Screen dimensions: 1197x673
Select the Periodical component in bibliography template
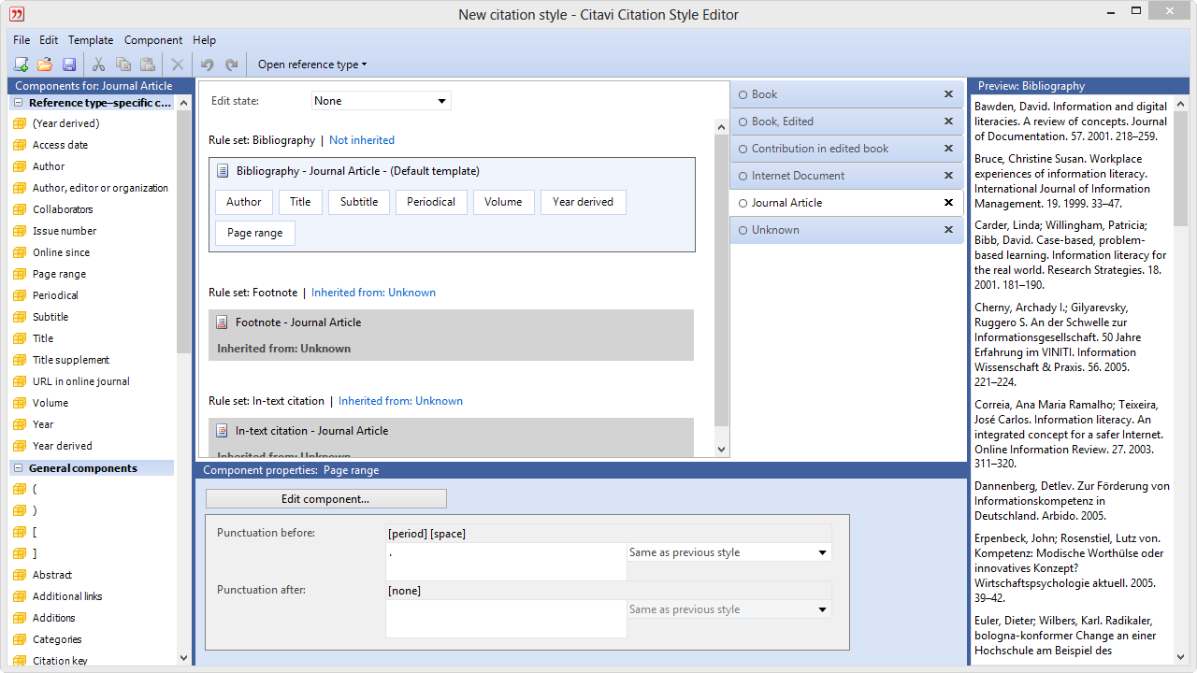tap(431, 202)
